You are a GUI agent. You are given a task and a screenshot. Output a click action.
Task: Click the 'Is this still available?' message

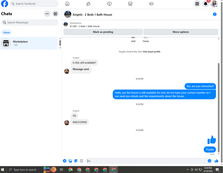point(84,63)
